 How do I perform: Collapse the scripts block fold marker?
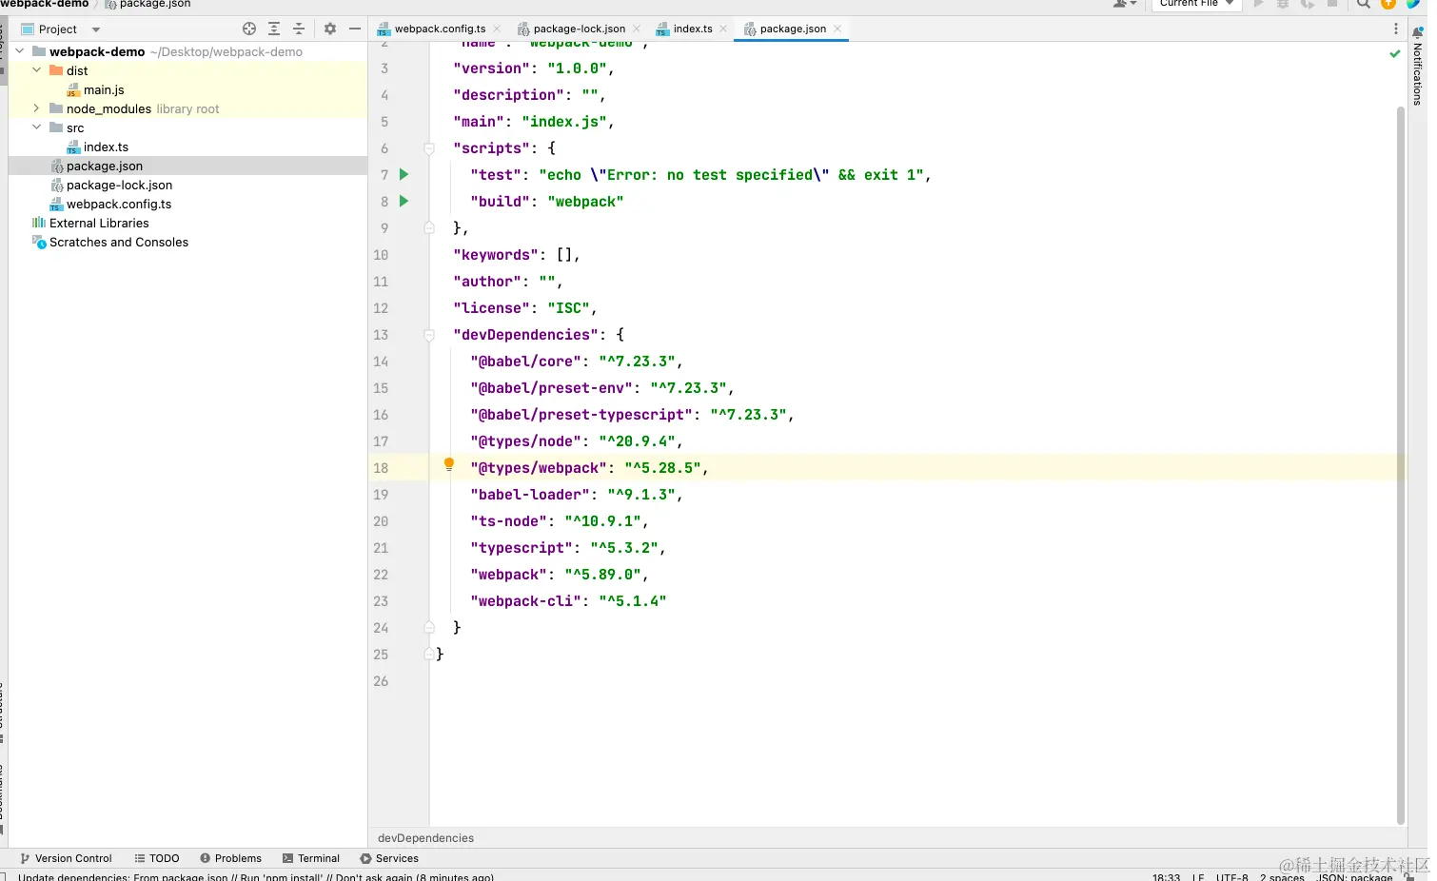pyautogui.click(x=429, y=148)
